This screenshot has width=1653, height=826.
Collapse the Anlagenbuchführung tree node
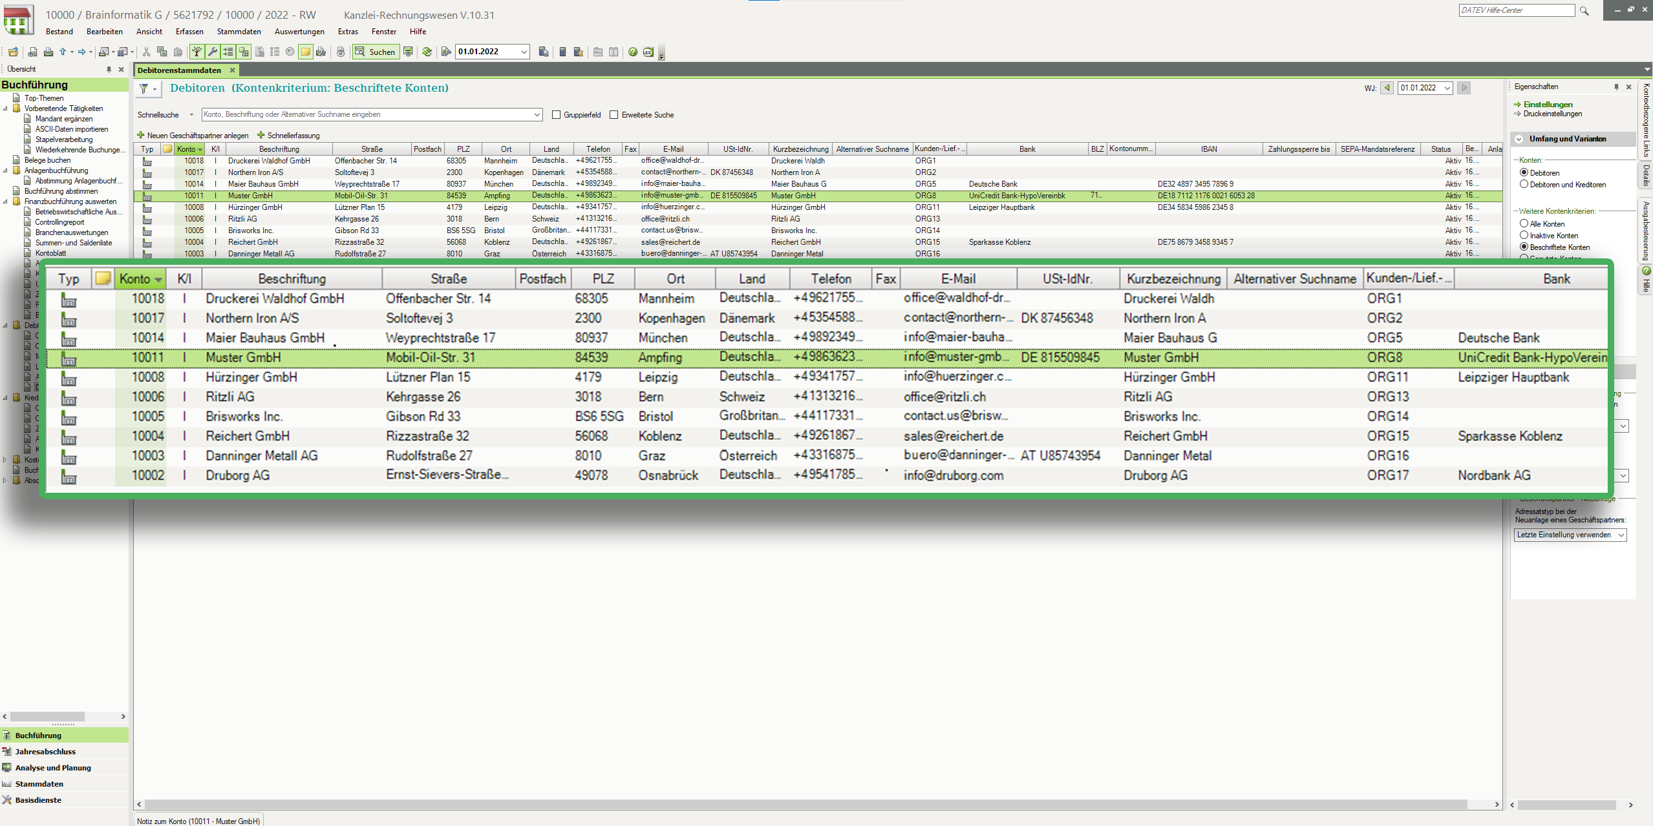pyautogui.click(x=6, y=170)
